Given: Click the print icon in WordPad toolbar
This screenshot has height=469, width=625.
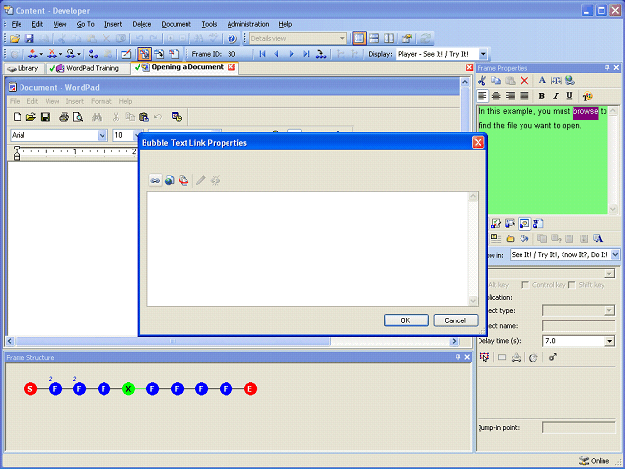Looking at the screenshot, I should pos(63,117).
